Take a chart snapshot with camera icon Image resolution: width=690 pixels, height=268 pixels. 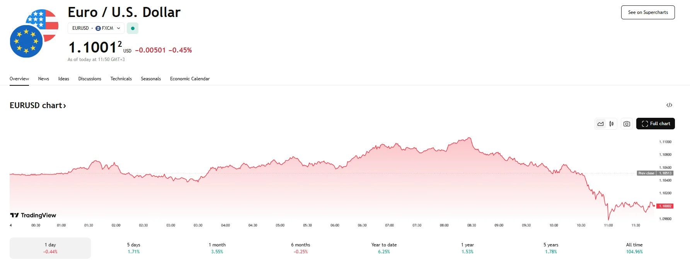(627, 124)
